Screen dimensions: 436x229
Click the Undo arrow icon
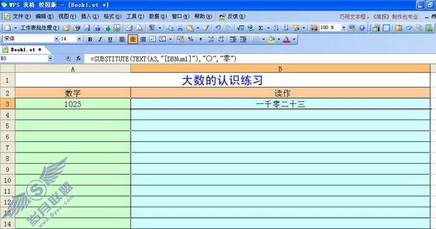pyautogui.click(x=218, y=28)
